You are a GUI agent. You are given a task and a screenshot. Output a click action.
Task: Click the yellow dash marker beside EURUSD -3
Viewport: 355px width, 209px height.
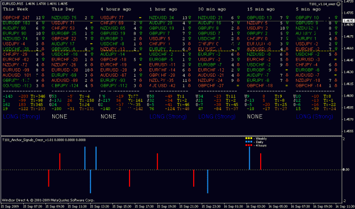click(336, 59)
